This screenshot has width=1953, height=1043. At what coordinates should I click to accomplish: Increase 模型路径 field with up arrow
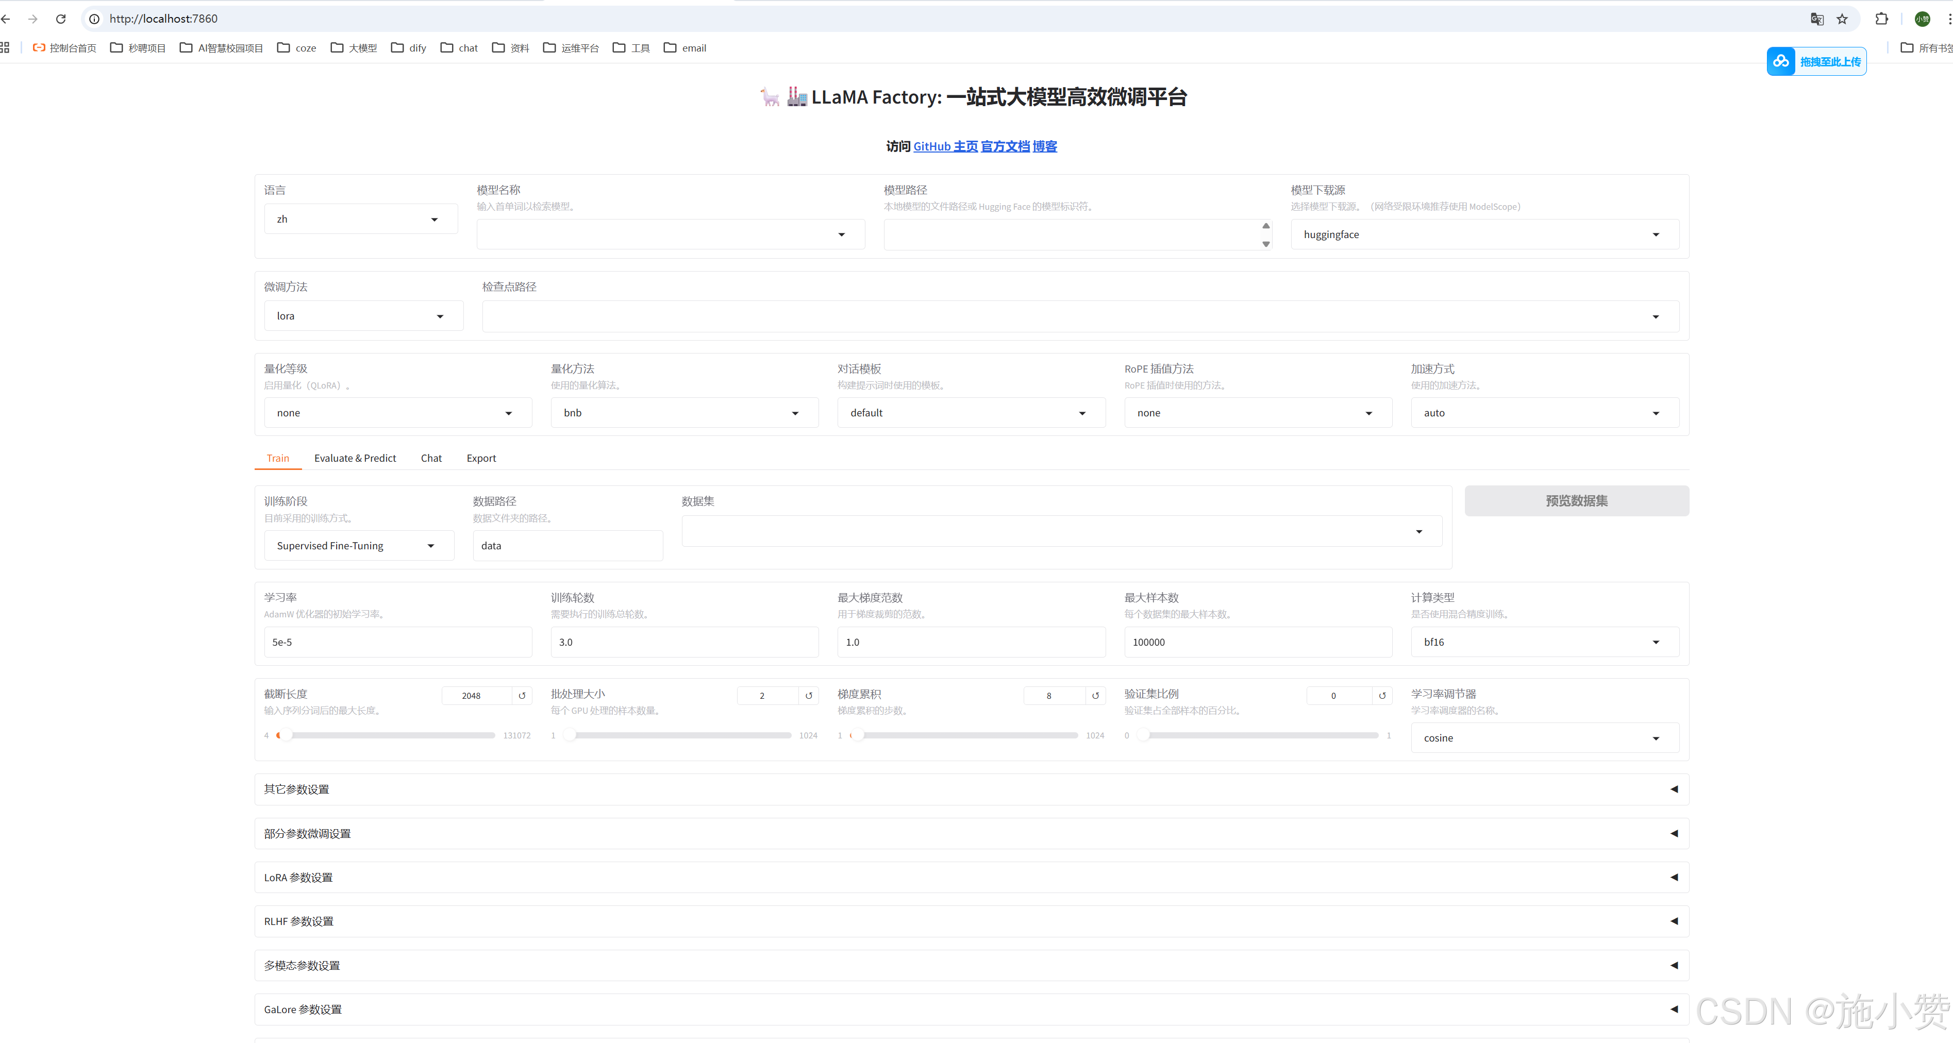tap(1265, 226)
